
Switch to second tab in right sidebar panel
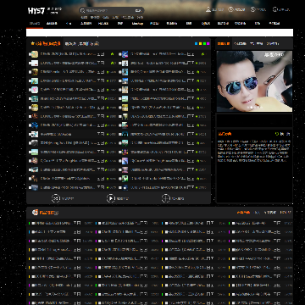tap(240, 43)
